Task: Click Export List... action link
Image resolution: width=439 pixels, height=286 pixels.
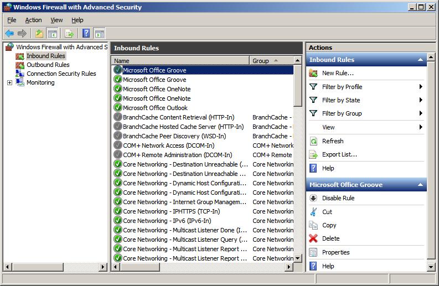Action: coord(339,154)
